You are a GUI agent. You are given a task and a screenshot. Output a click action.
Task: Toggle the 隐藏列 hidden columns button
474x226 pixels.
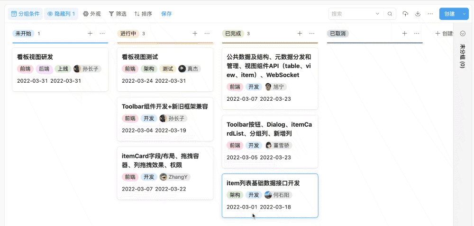click(61, 14)
